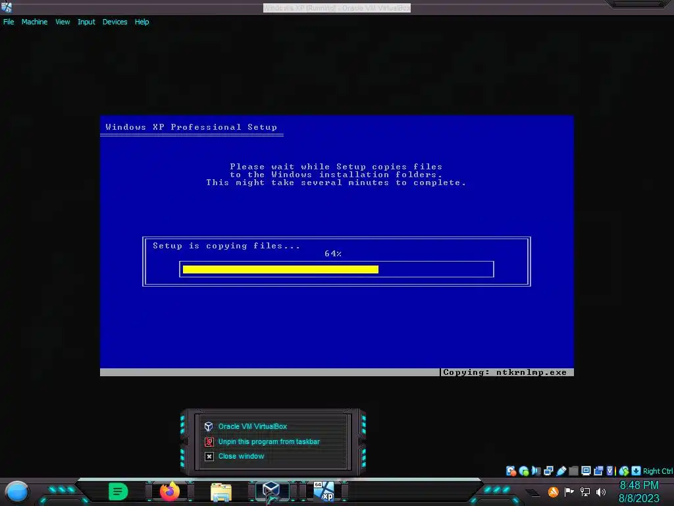Open File Explorer from the taskbar
674x506 pixels.
point(221,492)
